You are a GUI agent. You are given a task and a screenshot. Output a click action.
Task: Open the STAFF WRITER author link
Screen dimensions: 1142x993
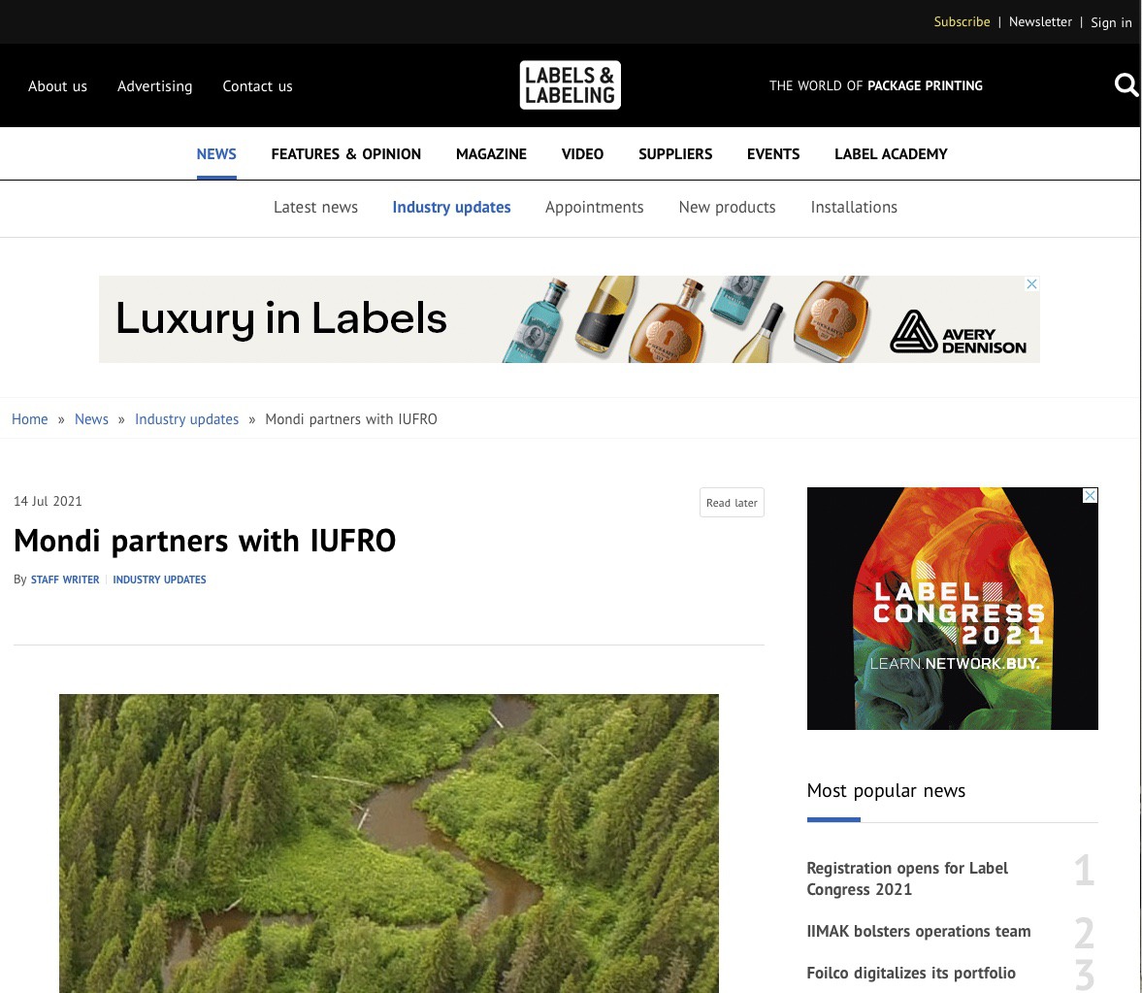click(65, 579)
